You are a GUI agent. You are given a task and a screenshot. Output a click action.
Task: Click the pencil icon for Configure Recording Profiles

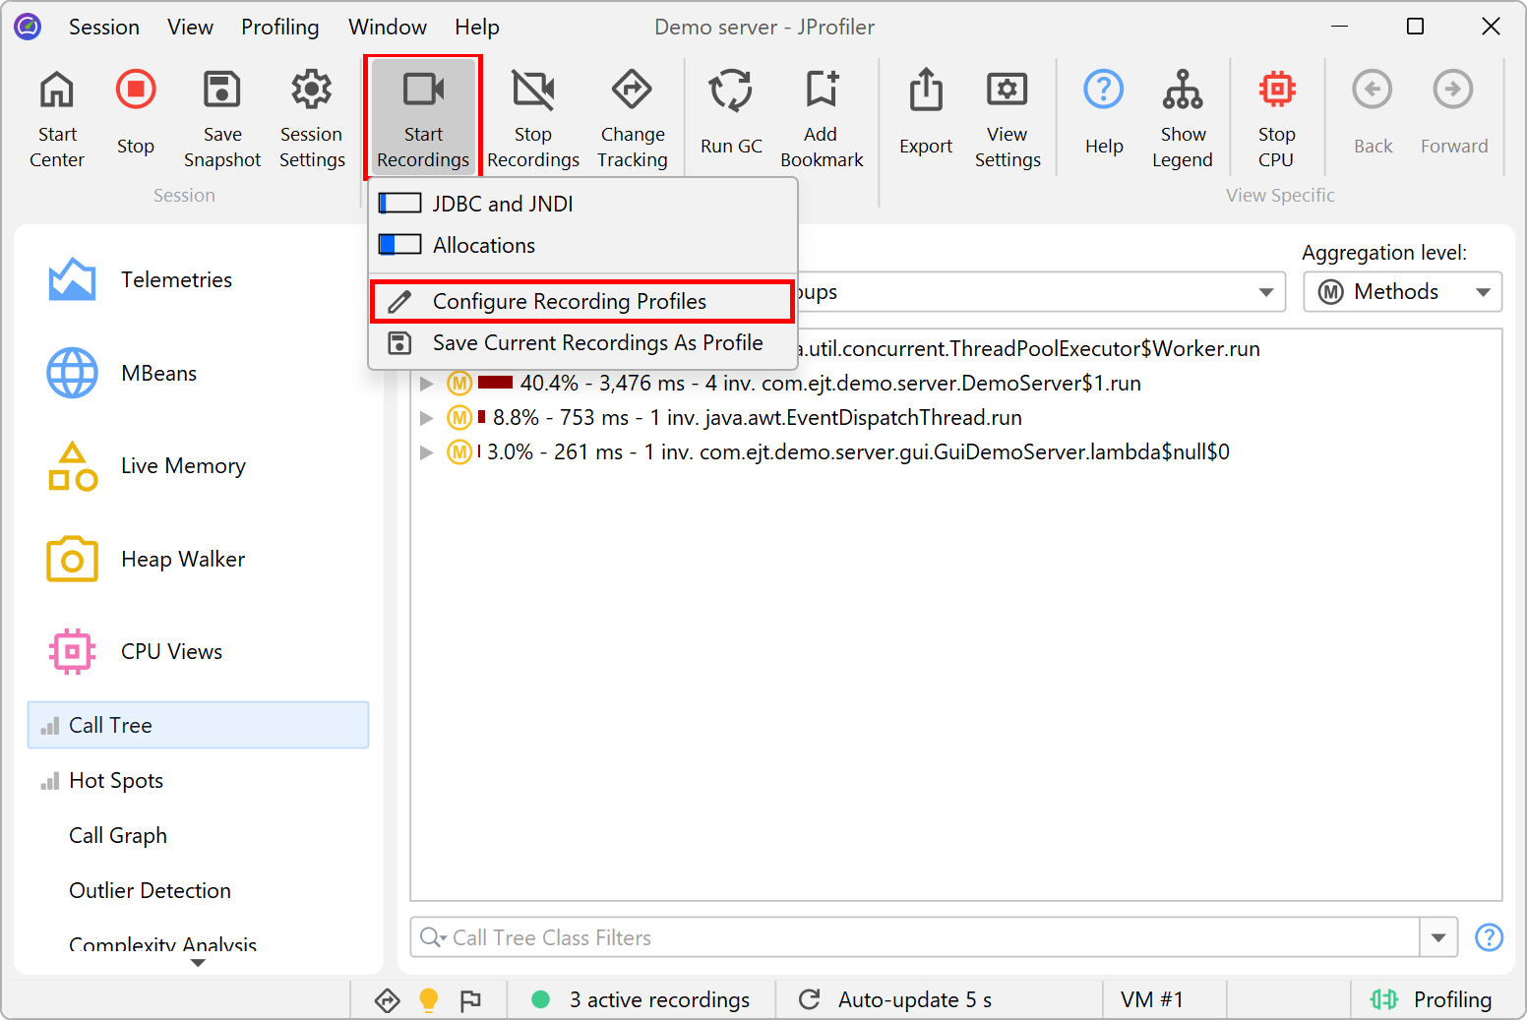399,302
